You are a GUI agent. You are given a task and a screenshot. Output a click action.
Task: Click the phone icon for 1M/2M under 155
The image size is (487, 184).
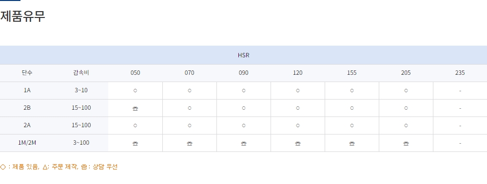click(x=351, y=143)
